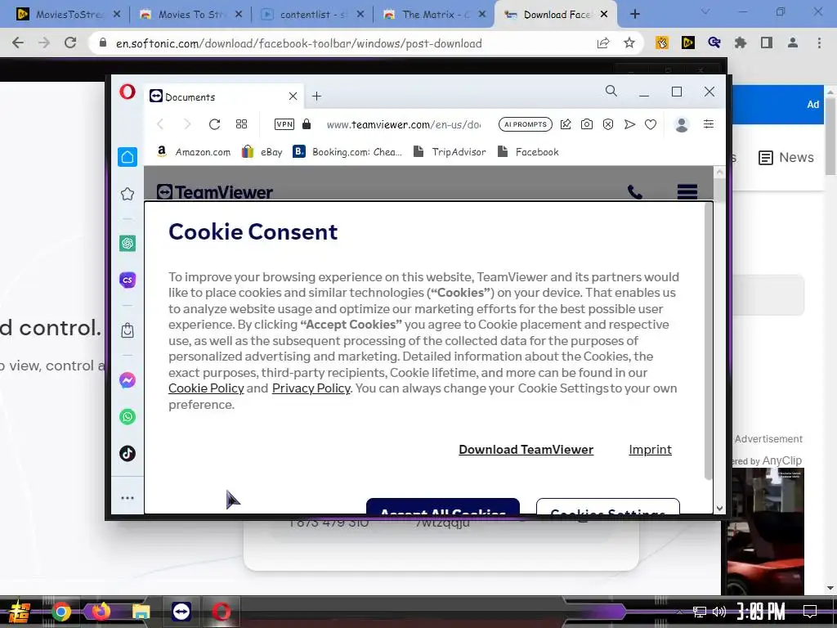This screenshot has height=628, width=837.
Task: Reload the TeamViewer page in Opera
Action: point(215,124)
